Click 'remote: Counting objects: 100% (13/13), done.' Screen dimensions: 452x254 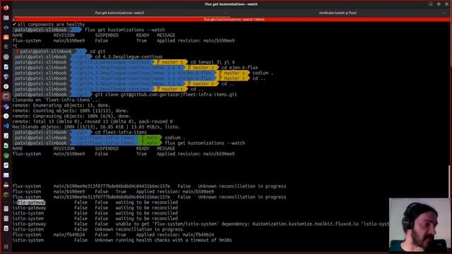(71, 111)
